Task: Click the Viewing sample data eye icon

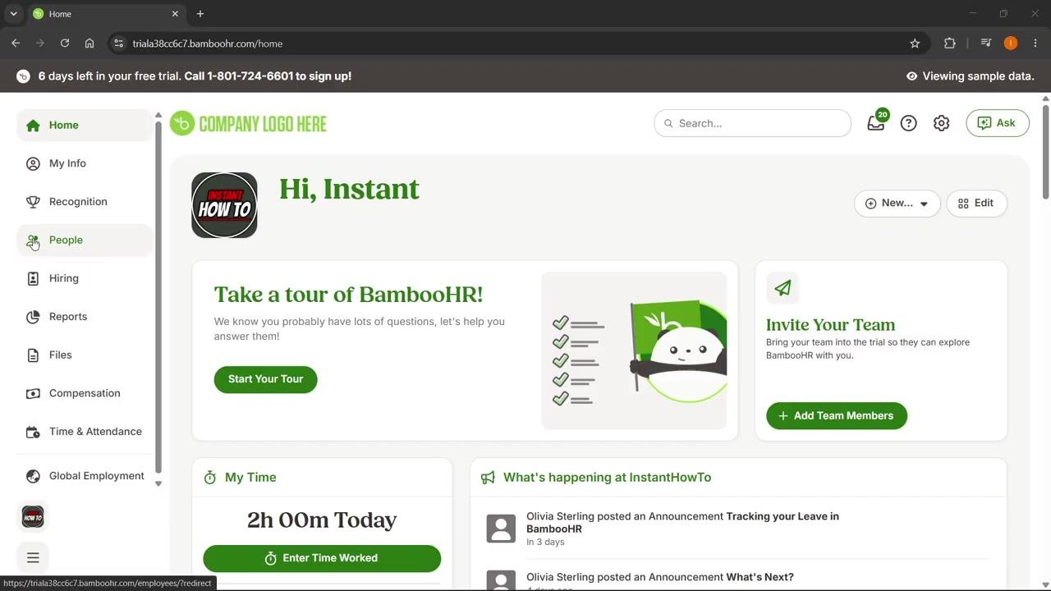Action: point(911,76)
